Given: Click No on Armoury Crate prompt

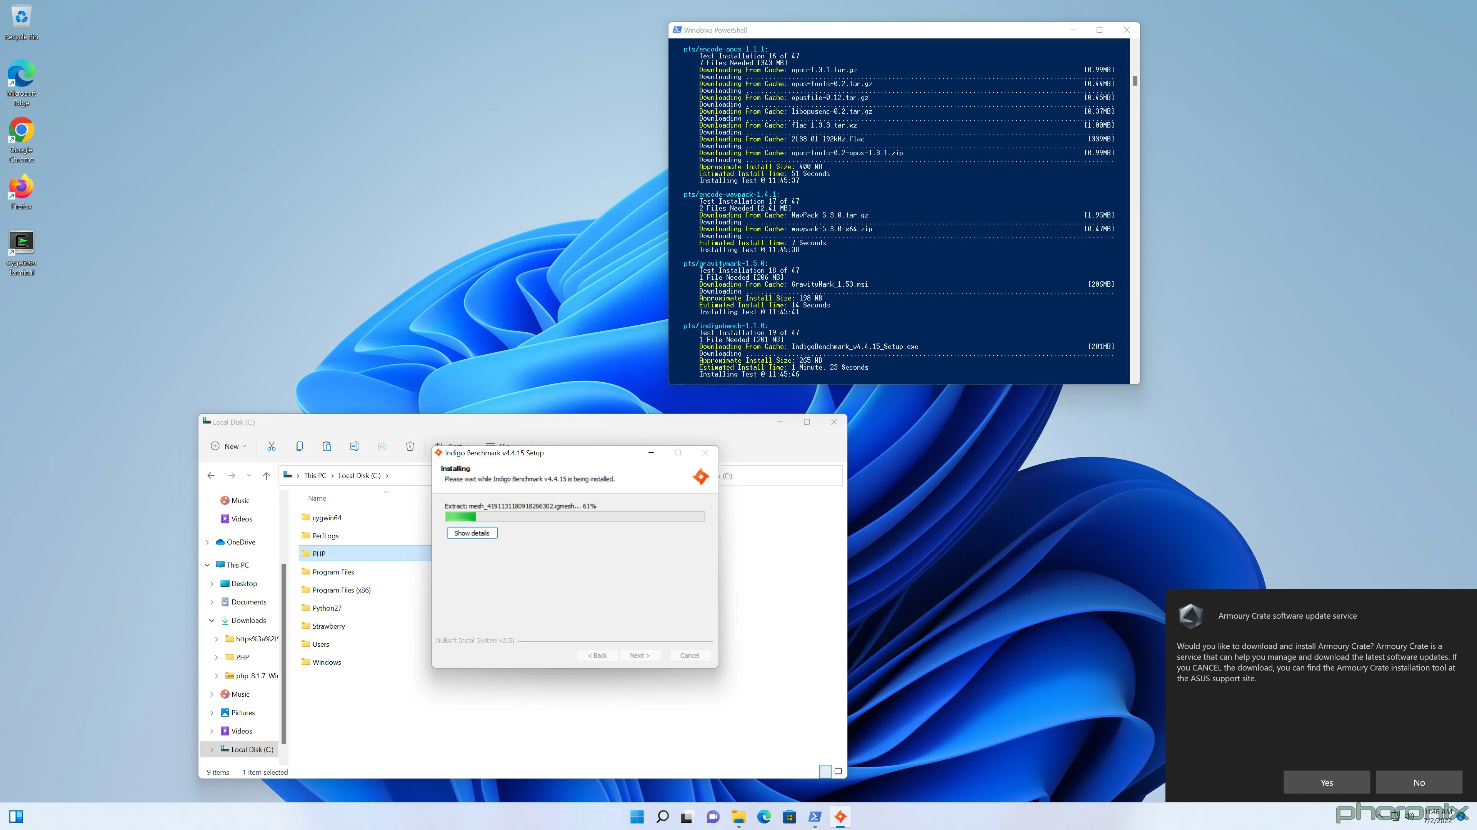Looking at the screenshot, I should [x=1419, y=782].
